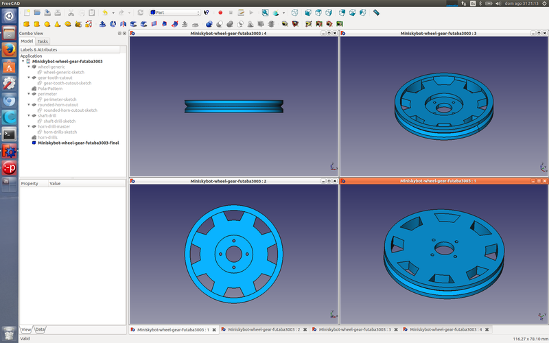Click the Cone primitive icon
549x343 pixels.
pos(58,25)
